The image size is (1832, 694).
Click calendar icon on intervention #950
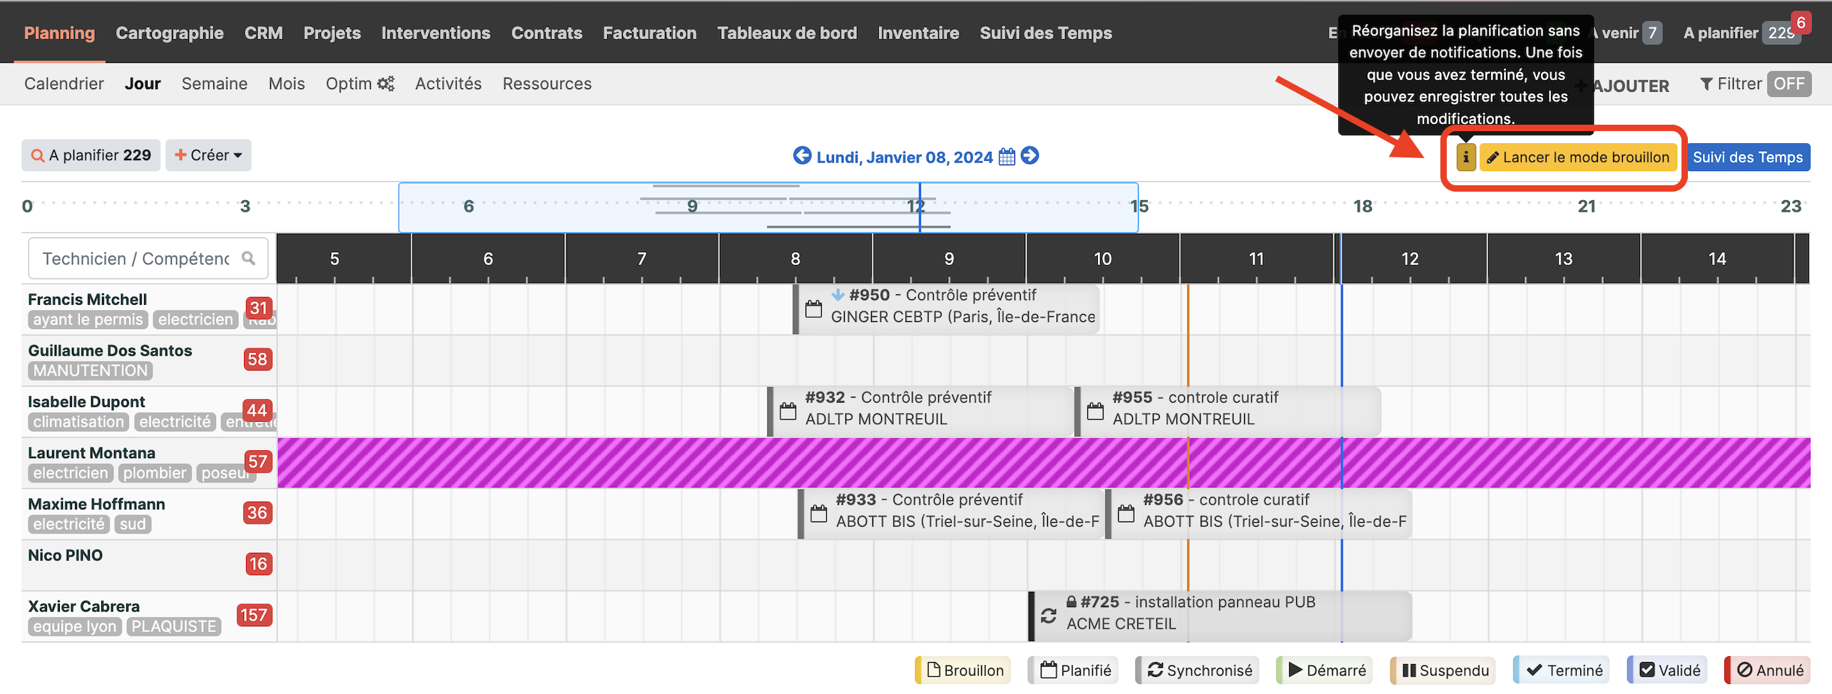(813, 309)
